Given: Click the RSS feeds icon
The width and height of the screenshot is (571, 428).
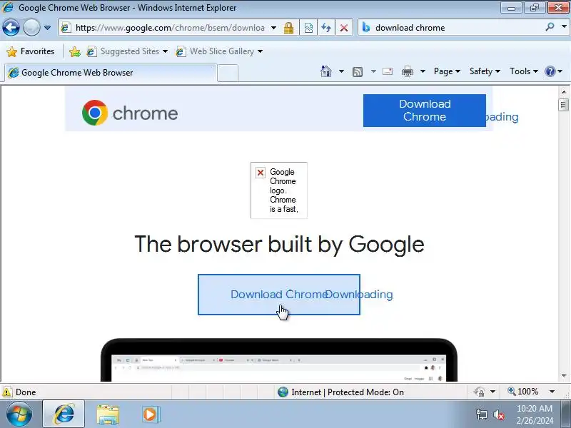Looking at the screenshot, I should tap(358, 72).
